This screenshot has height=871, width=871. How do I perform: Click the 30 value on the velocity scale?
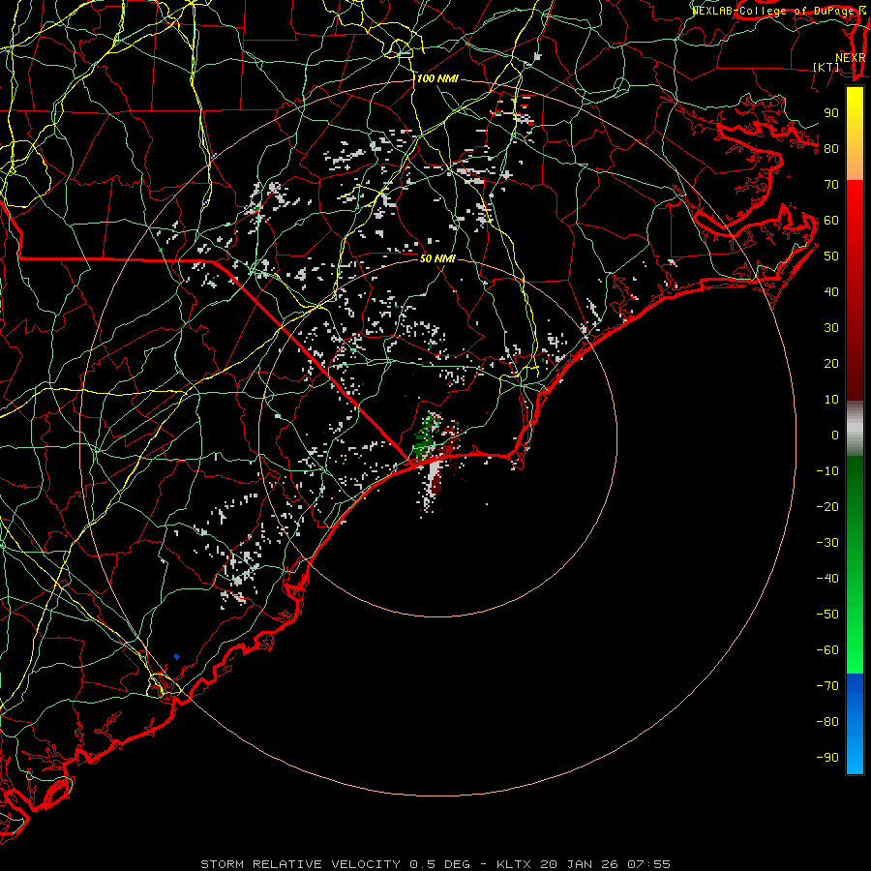pyautogui.click(x=831, y=328)
